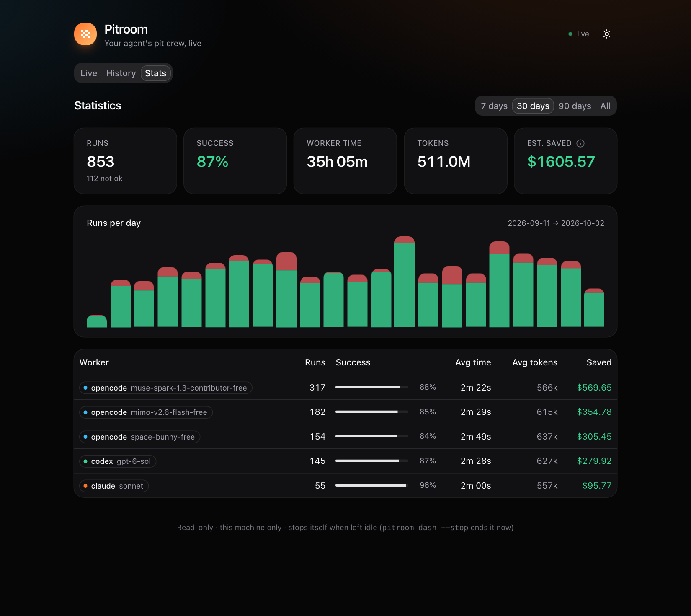Click the Runs column header
The width and height of the screenshot is (691, 616).
[x=315, y=362]
